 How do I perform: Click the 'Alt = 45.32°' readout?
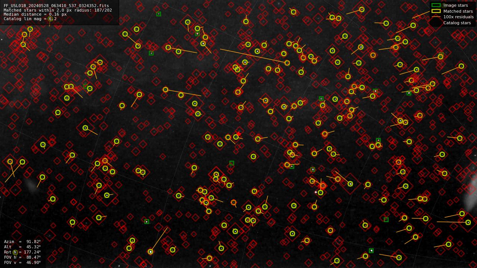[22, 247]
